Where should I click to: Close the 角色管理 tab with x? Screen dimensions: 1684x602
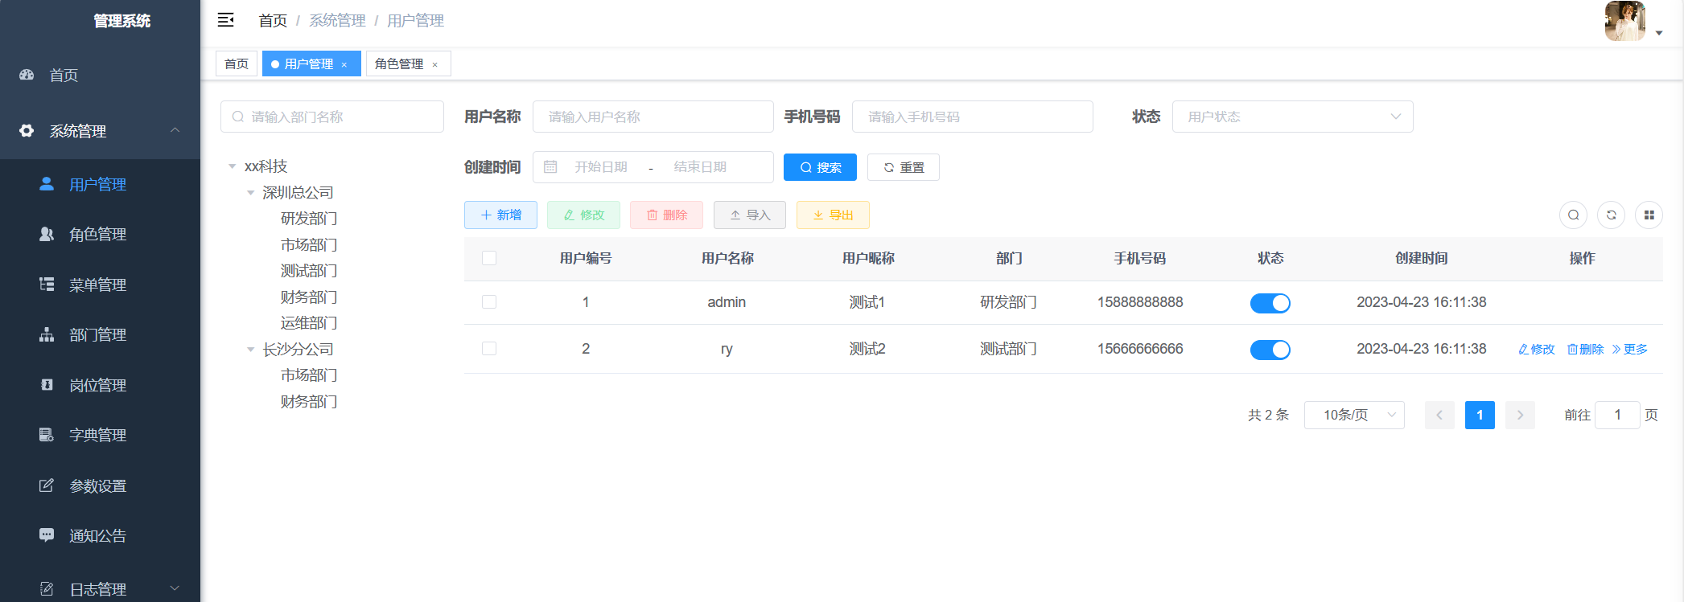(x=435, y=64)
